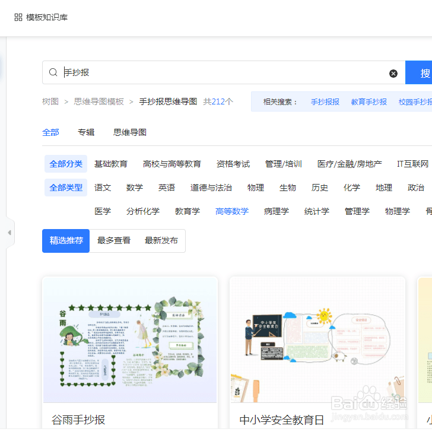Sort by 最新发布
This screenshot has height=432, width=432.
tap(161, 240)
